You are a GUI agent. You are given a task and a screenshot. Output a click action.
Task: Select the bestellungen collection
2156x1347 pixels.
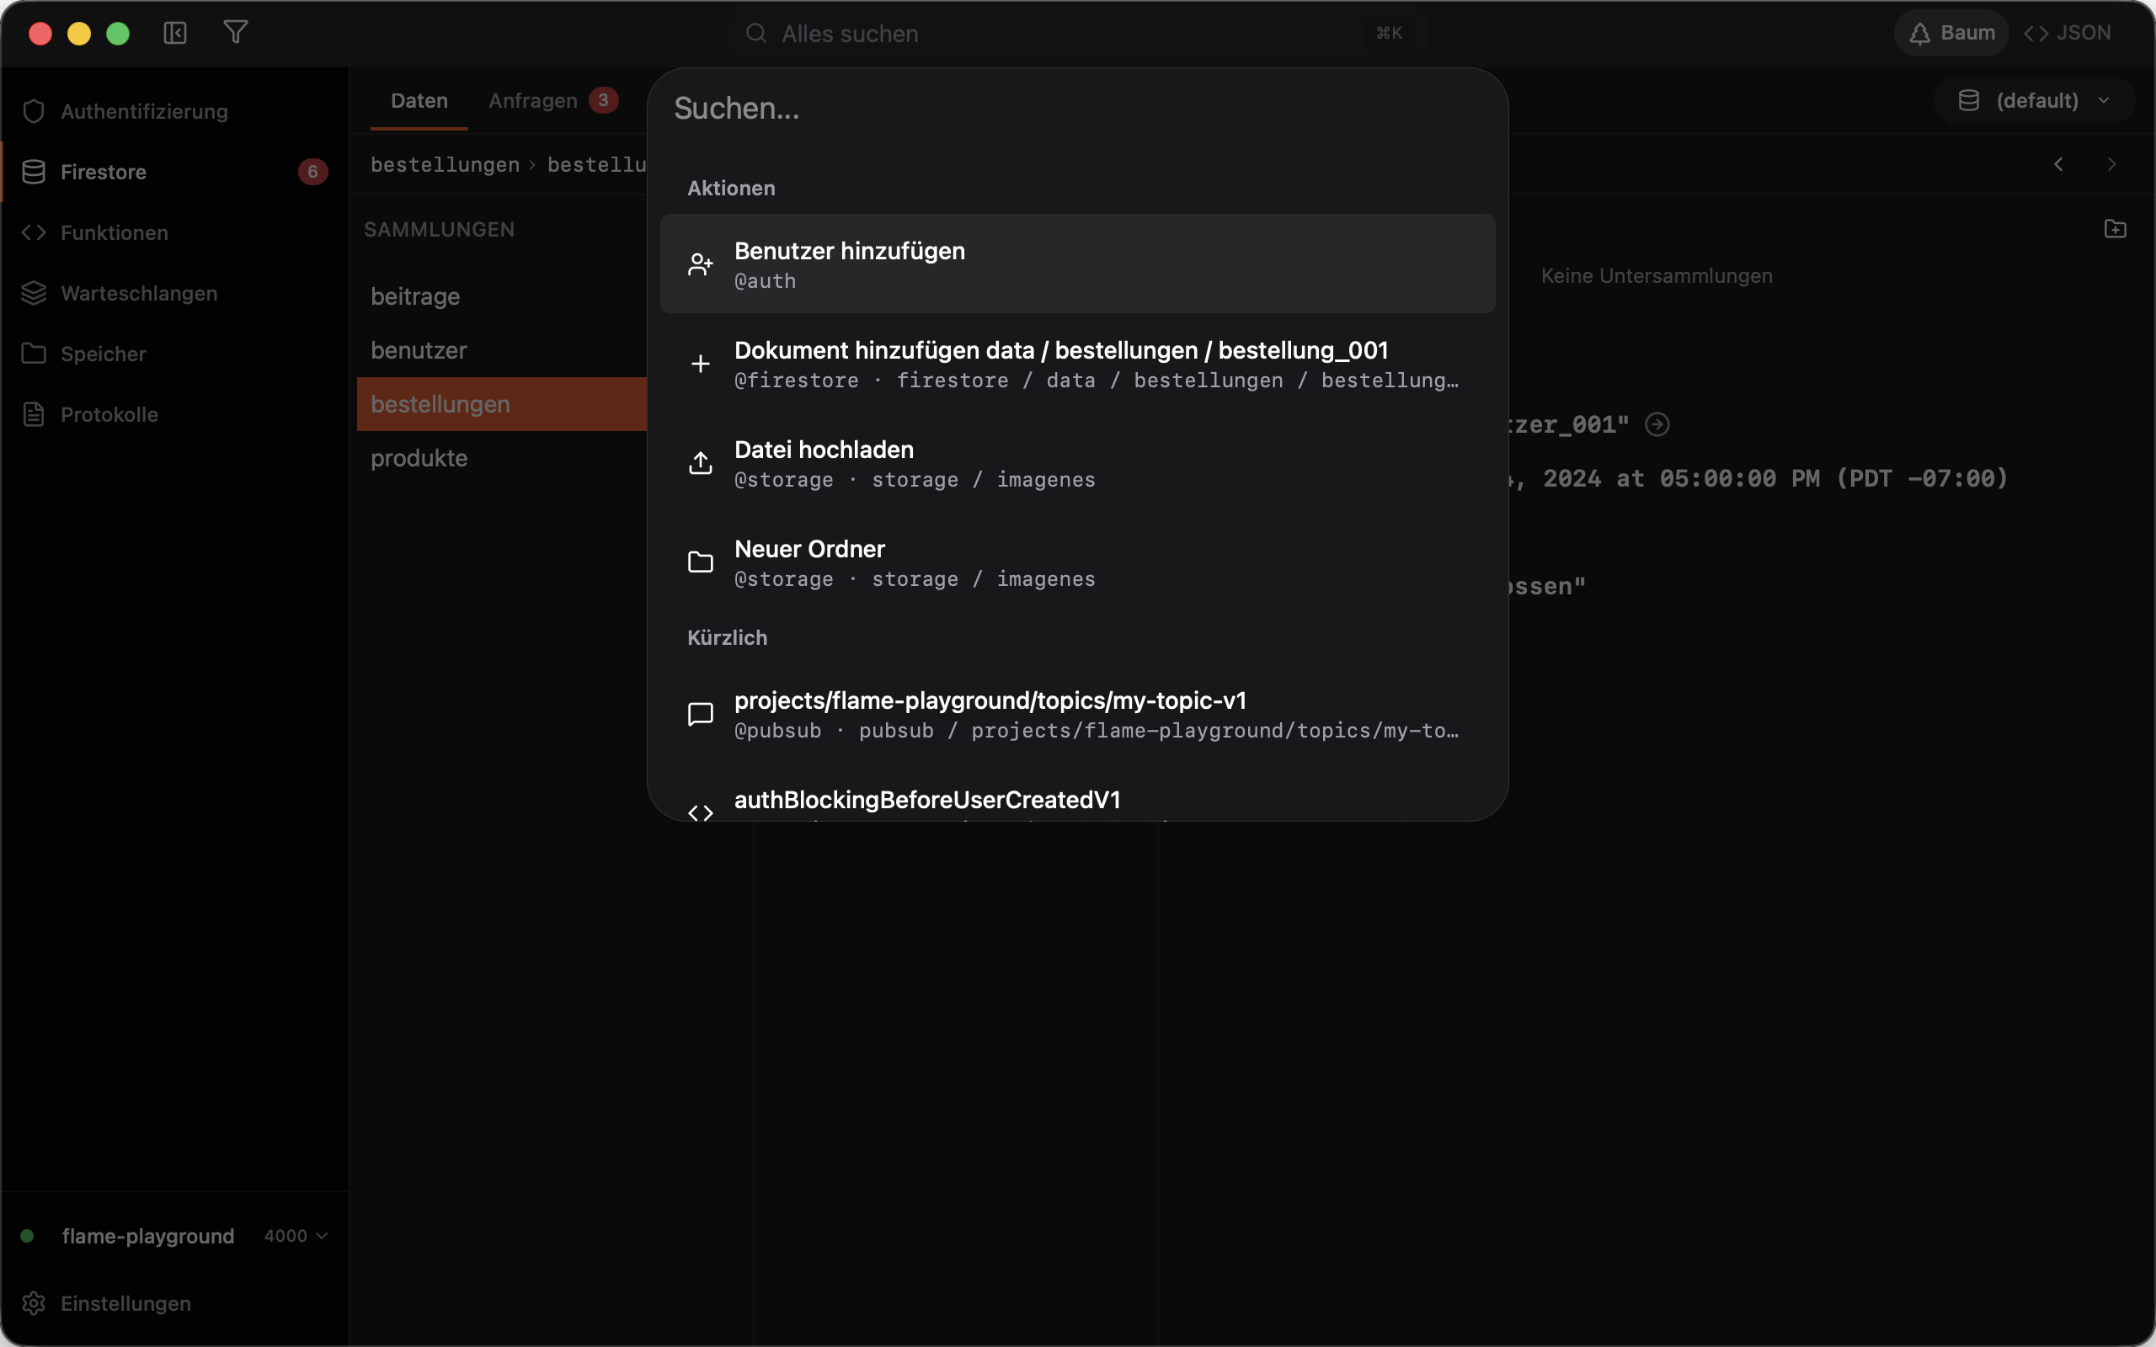pos(502,404)
